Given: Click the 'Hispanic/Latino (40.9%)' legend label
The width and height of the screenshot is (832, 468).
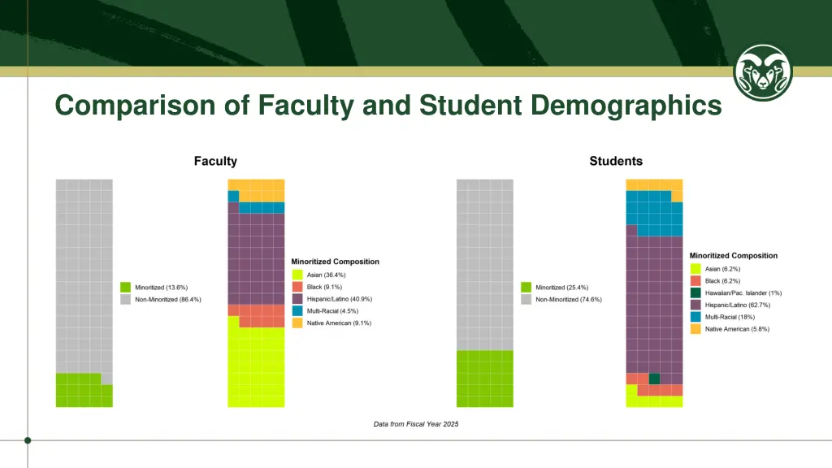Looking at the screenshot, I should coord(340,299).
